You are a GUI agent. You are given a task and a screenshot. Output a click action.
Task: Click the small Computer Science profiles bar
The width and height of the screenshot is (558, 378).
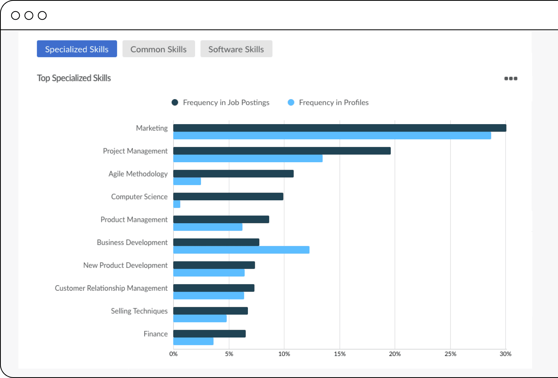pos(177,204)
